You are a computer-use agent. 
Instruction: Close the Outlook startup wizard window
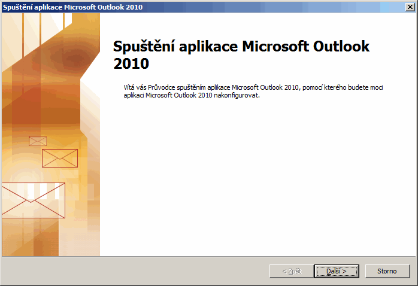410,6
